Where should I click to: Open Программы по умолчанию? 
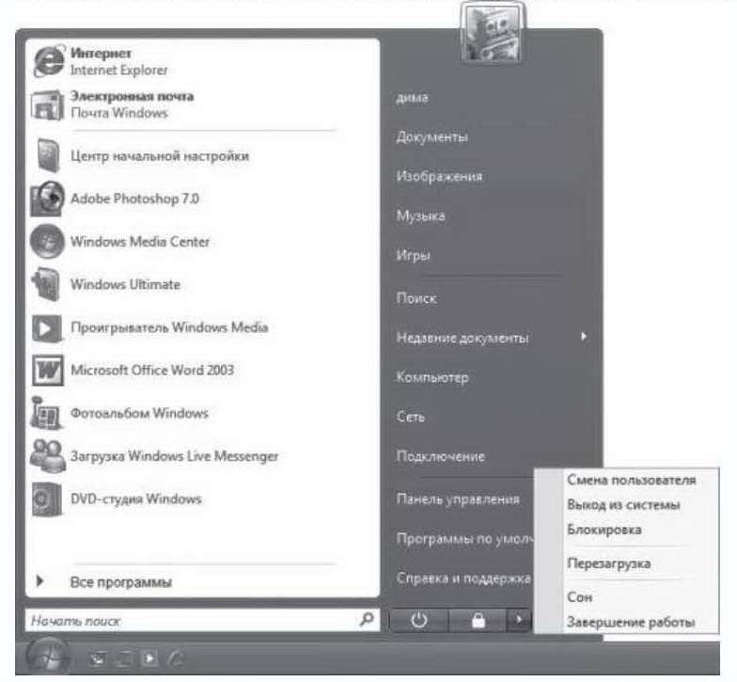(464, 538)
